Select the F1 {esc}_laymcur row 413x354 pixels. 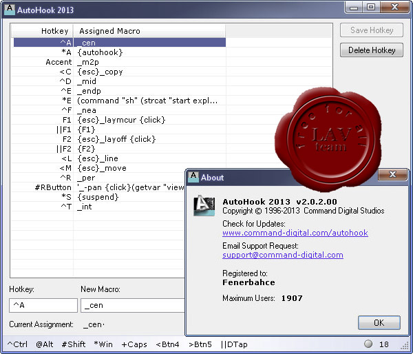(120, 120)
